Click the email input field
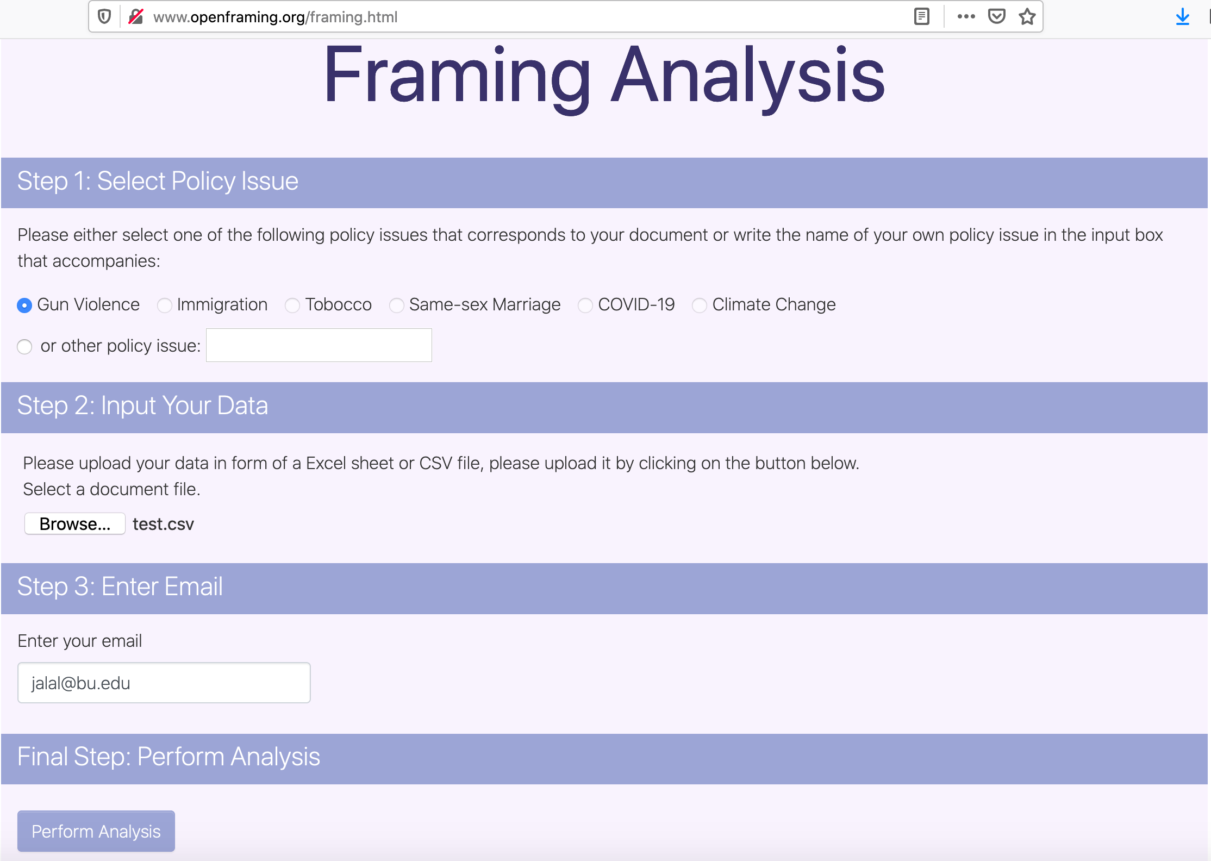1211x861 pixels. point(164,683)
